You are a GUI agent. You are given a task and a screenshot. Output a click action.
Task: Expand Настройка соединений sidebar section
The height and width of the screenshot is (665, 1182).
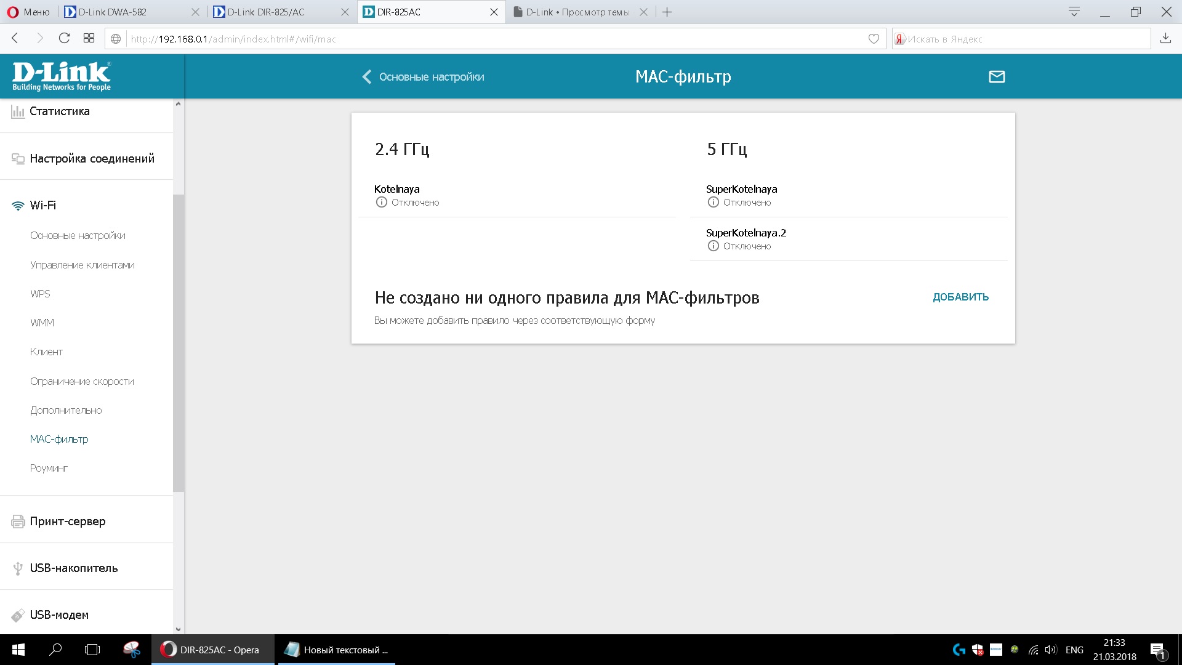click(x=92, y=159)
